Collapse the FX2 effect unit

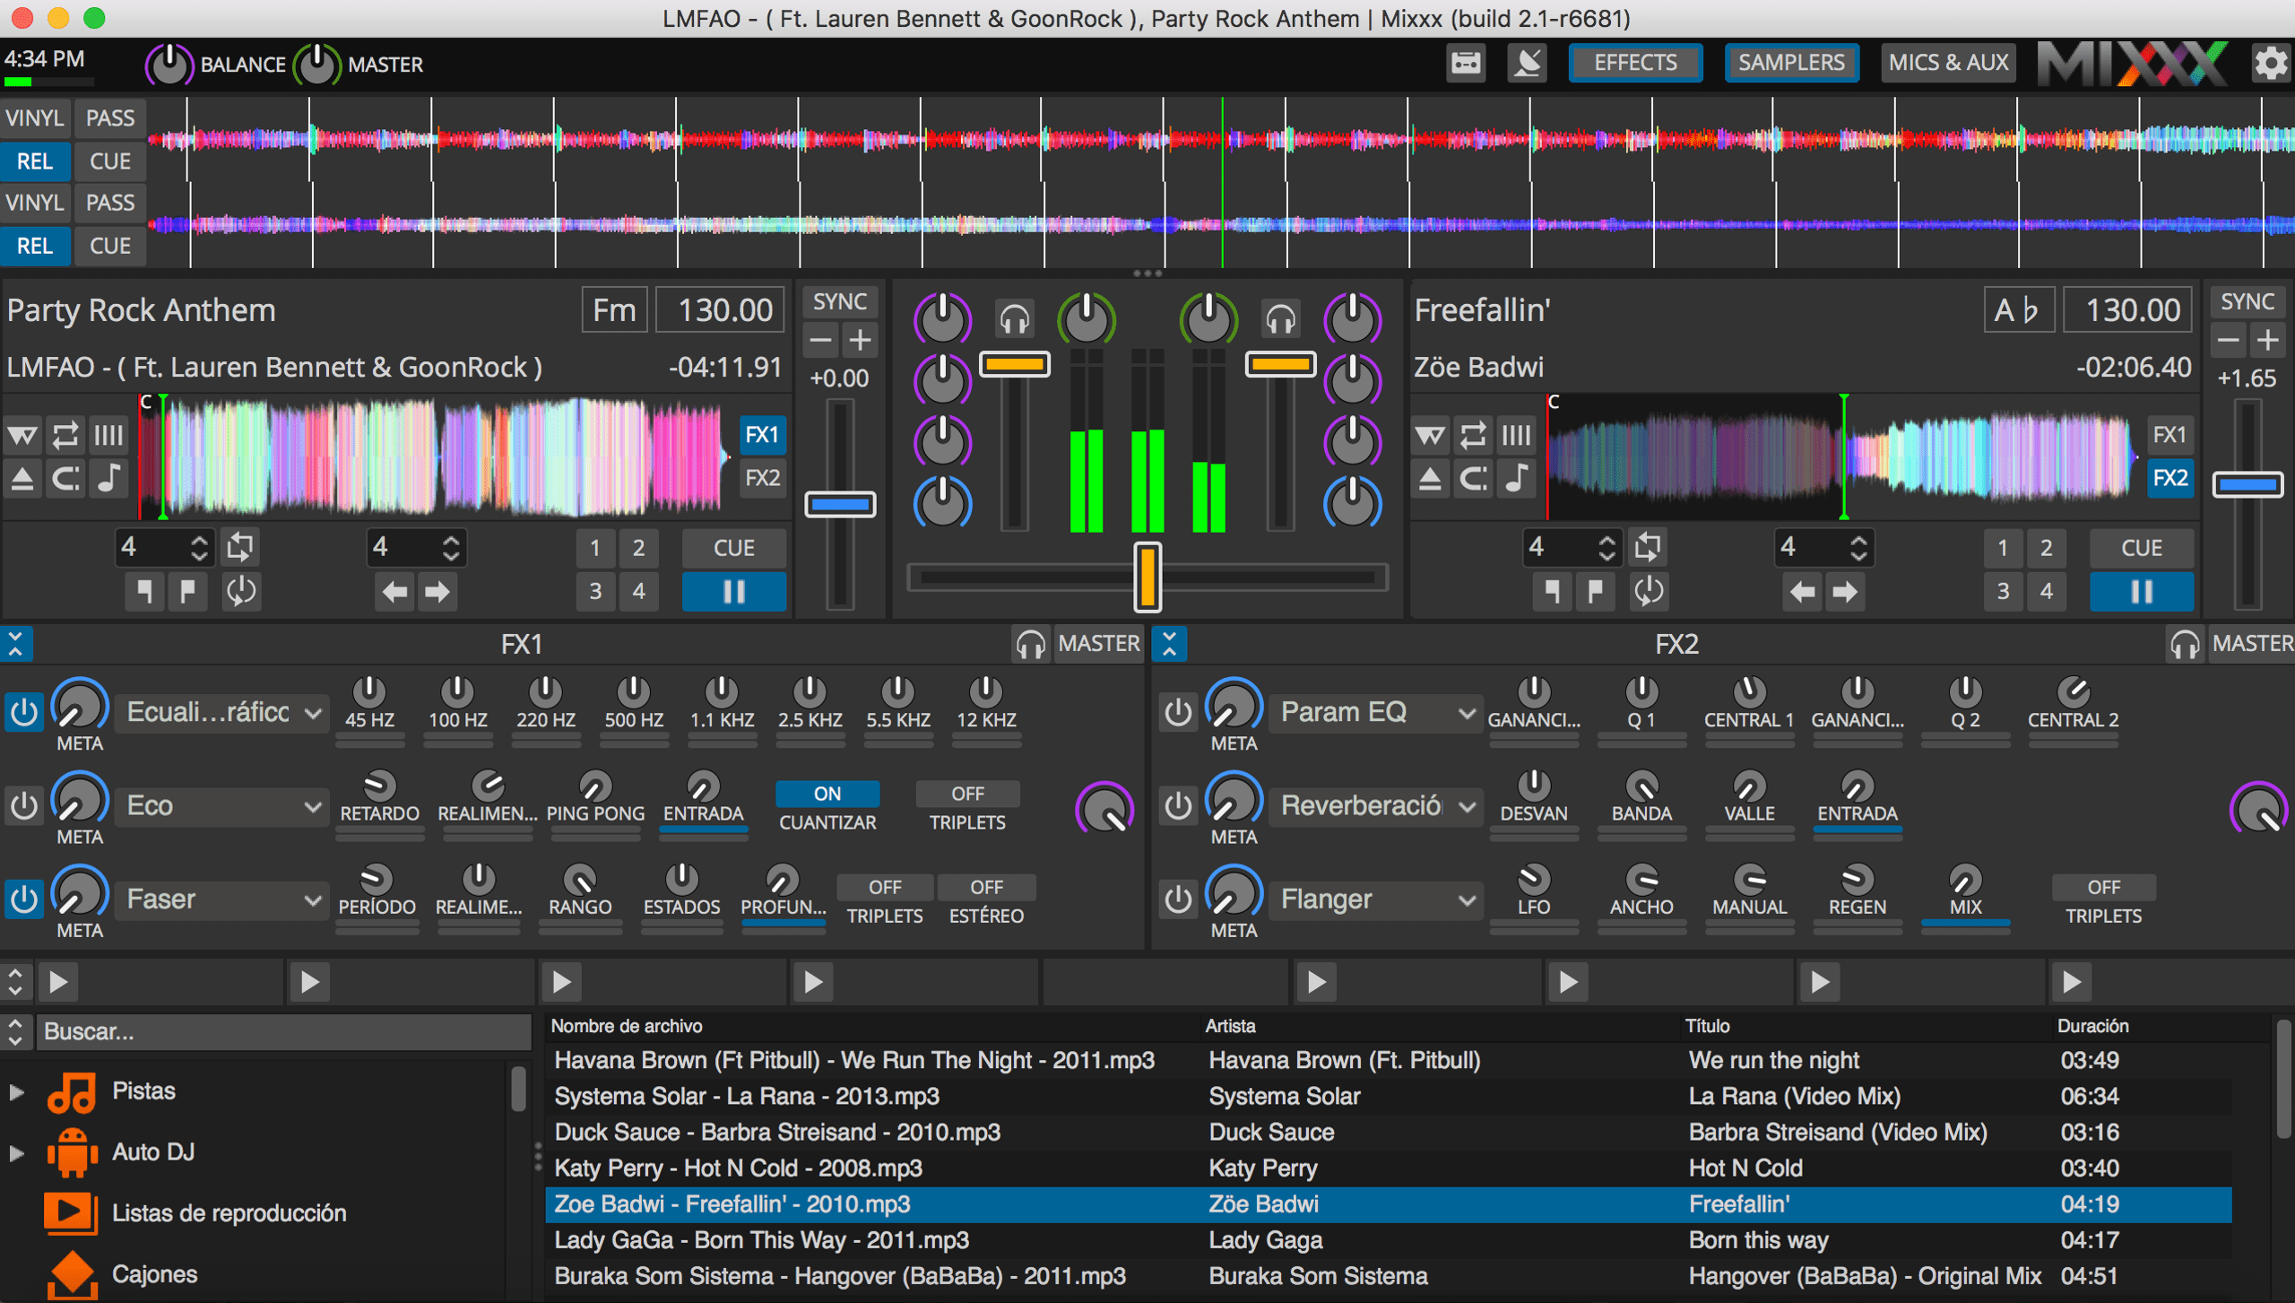pyautogui.click(x=1170, y=644)
